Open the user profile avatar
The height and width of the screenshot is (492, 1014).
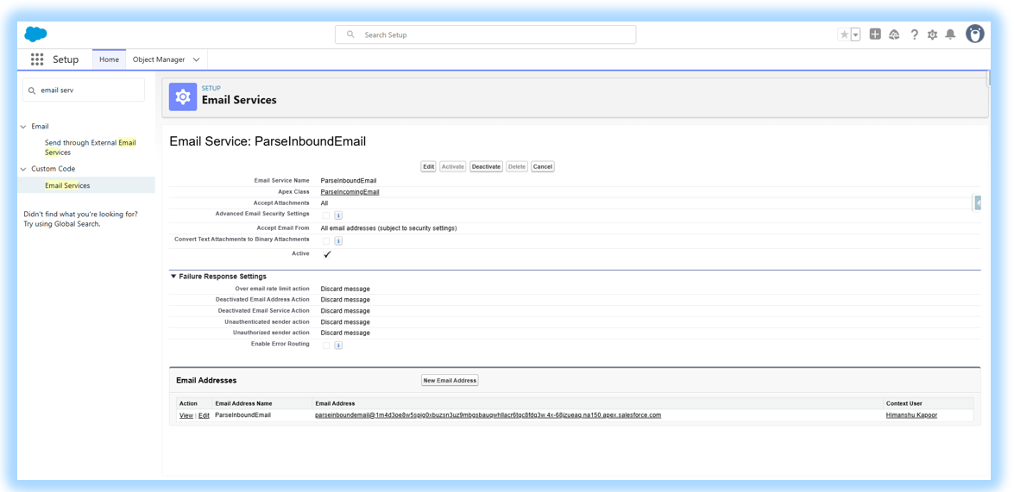(974, 34)
